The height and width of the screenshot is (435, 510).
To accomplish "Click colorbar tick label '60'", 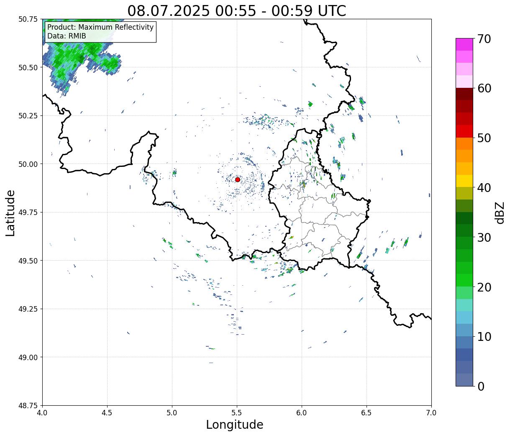I will coord(484,88).
